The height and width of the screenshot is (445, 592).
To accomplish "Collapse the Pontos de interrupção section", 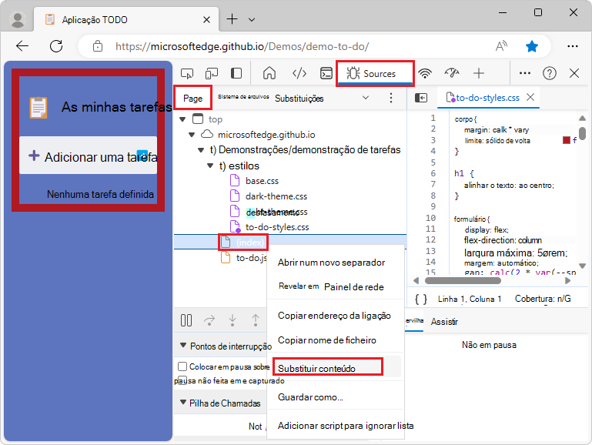I will point(183,346).
